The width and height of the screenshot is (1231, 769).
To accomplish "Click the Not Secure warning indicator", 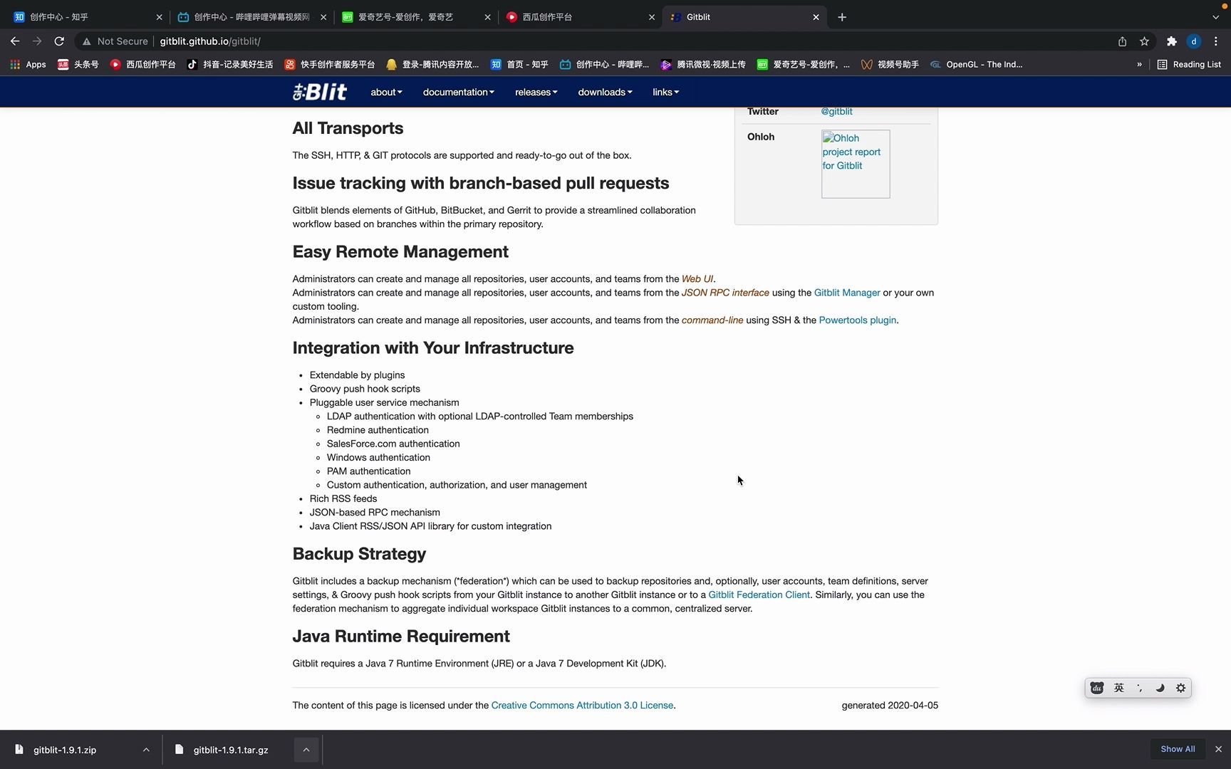I will (x=115, y=41).
